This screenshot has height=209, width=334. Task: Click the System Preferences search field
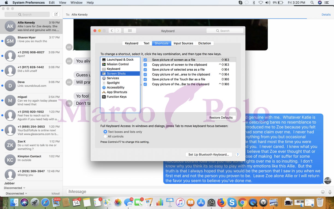(225, 31)
